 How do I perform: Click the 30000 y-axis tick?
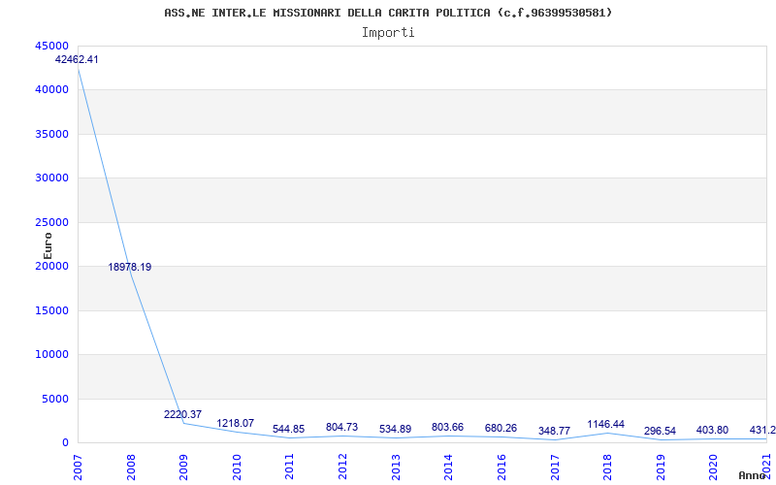tap(51, 178)
